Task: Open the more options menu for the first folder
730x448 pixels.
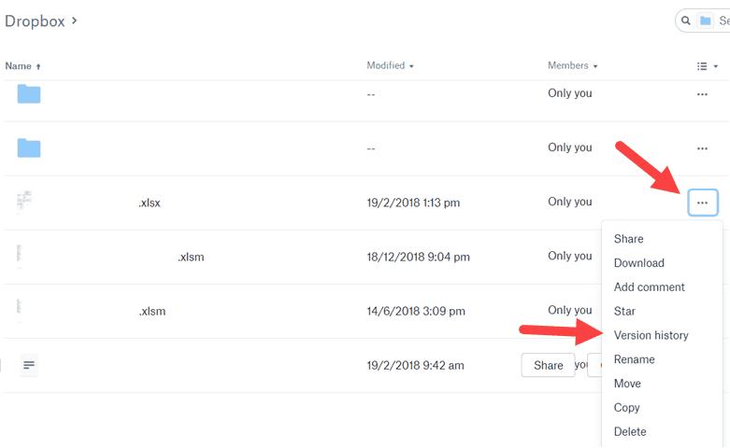Action: tap(702, 94)
